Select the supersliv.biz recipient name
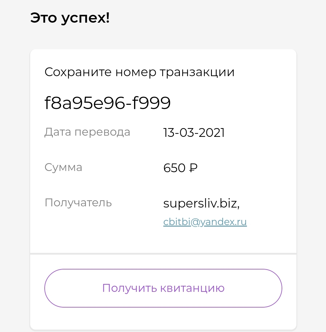Viewport: 326px width, 332px height. (201, 204)
